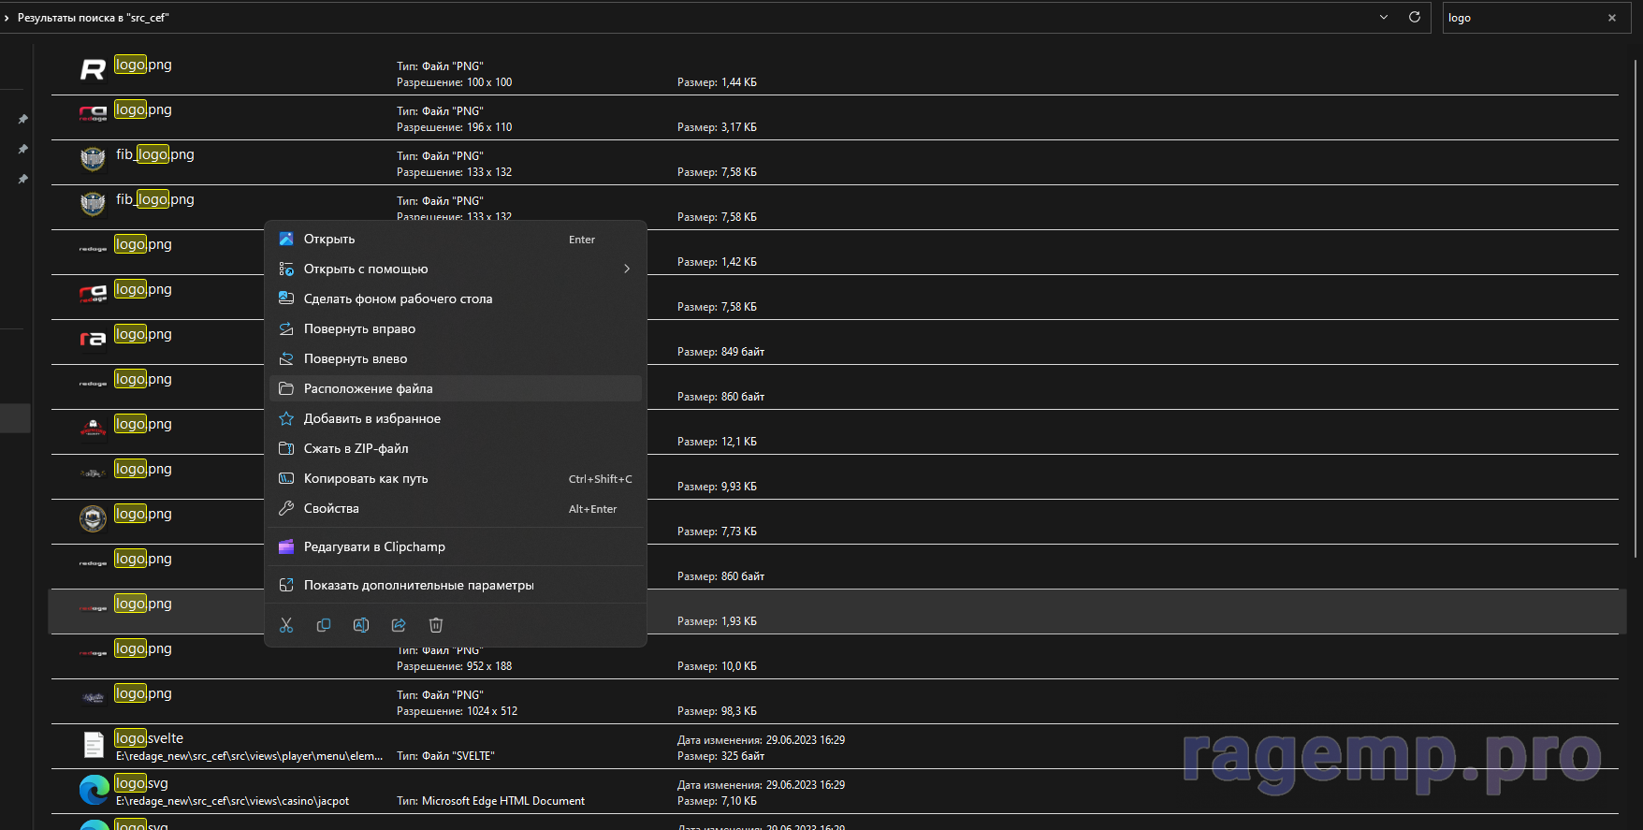
Task: Click the Share icon in context menu
Action: pyautogui.click(x=399, y=625)
